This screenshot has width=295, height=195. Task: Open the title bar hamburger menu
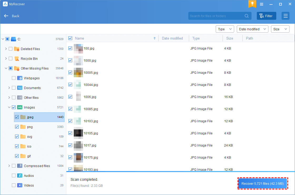click(x=262, y=4)
